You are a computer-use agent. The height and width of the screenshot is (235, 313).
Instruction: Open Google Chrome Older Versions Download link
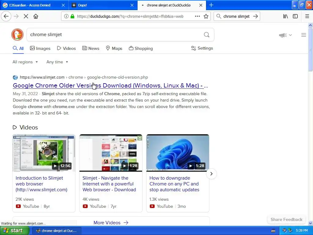(x=110, y=86)
